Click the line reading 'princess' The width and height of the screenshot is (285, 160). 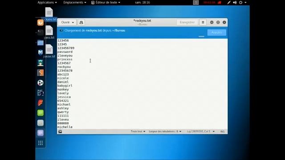click(65, 59)
